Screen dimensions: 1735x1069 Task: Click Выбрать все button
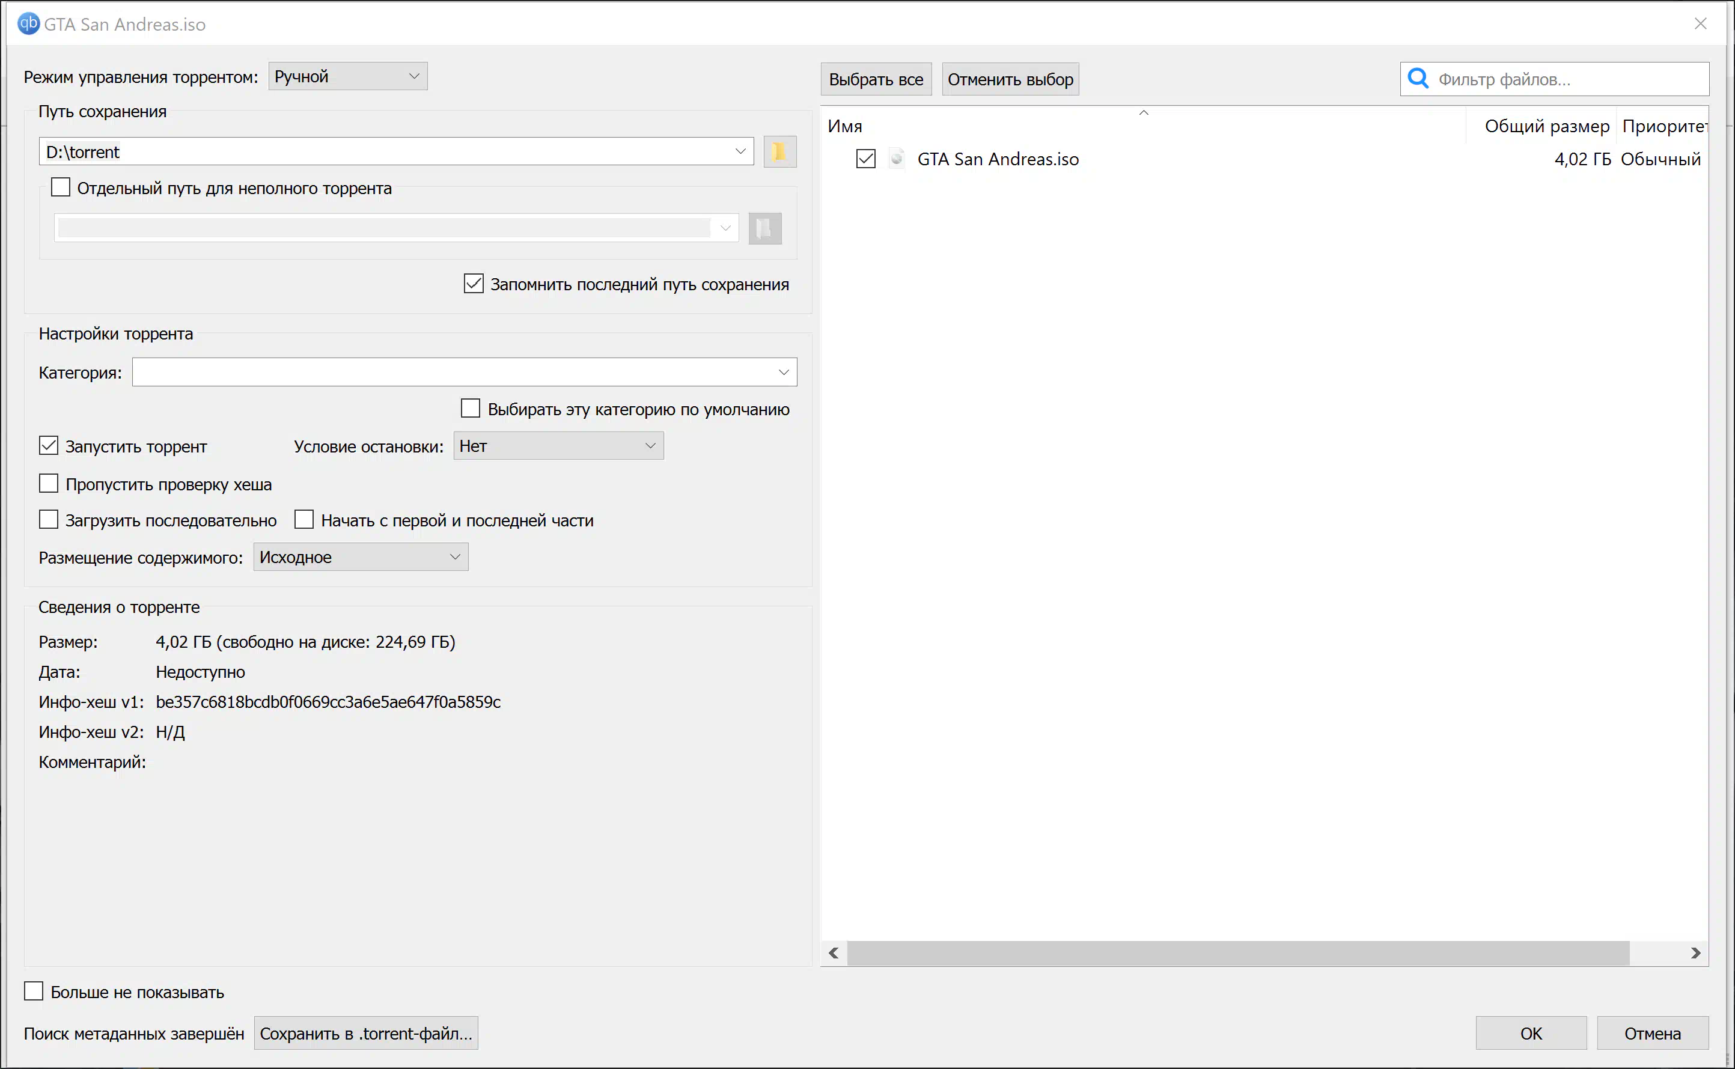(x=876, y=79)
